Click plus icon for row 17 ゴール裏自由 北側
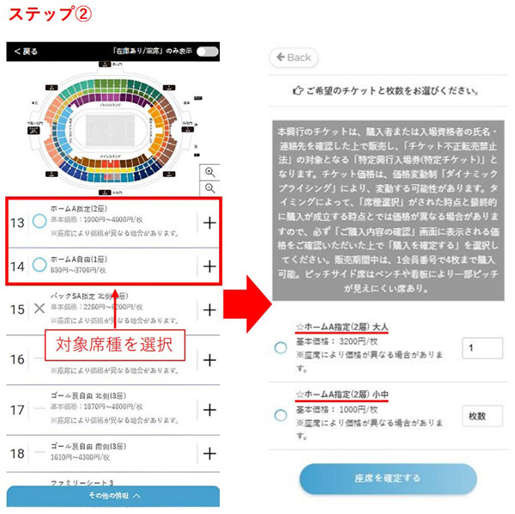Image resolution: width=515 pixels, height=514 pixels. coord(209,410)
